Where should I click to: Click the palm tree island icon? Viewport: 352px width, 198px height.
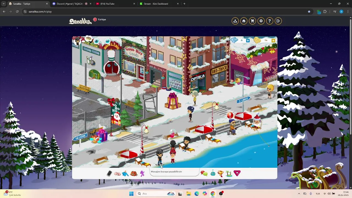[229, 173]
